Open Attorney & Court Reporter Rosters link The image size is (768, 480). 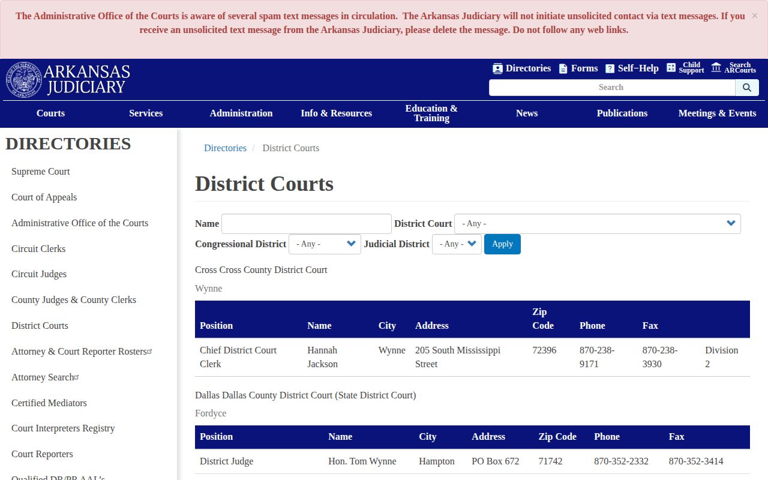point(82,352)
